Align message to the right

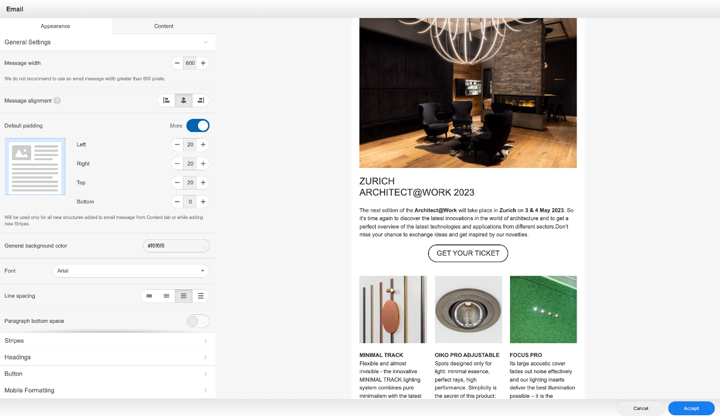pyautogui.click(x=201, y=100)
